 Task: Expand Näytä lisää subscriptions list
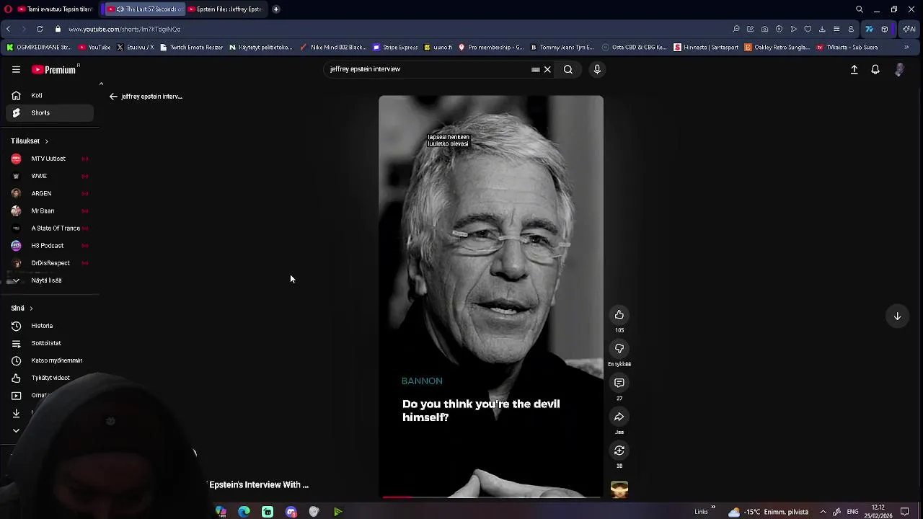pyautogui.click(x=50, y=280)
